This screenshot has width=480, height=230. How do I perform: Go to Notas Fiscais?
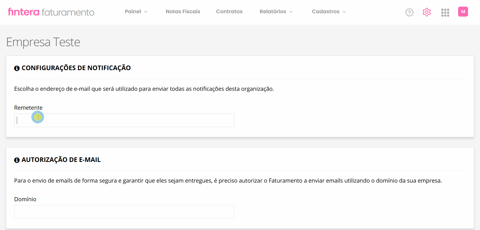coord(183,11)
